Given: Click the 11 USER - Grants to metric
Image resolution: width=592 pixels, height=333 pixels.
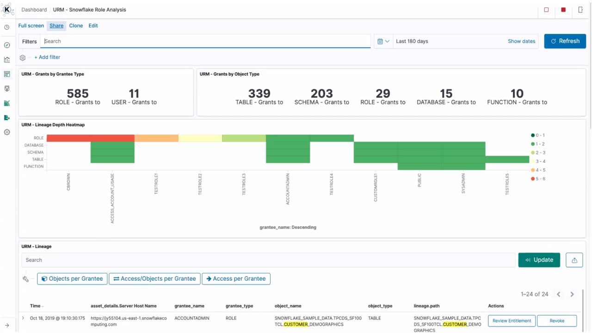Looking at the screenshot, I should [x=134, y=97].
